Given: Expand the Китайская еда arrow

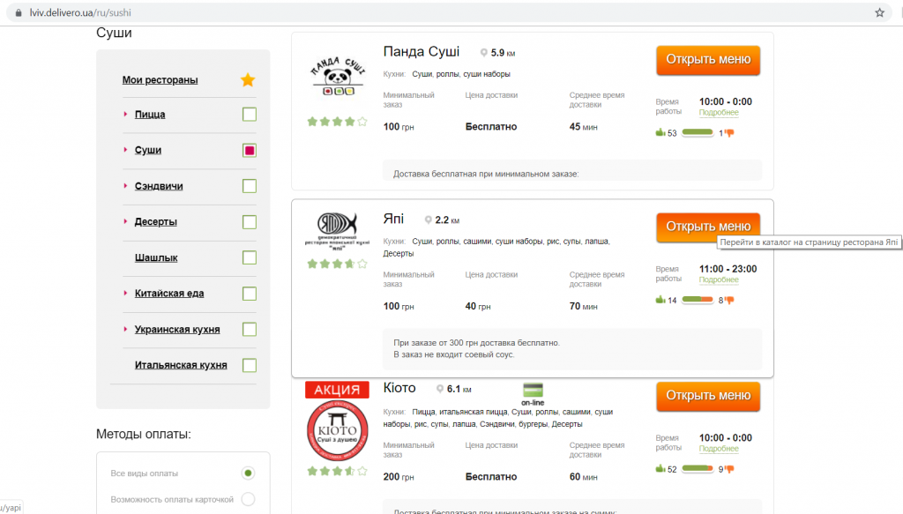Looking at the screenshot, I should click(x=125, y=293).
